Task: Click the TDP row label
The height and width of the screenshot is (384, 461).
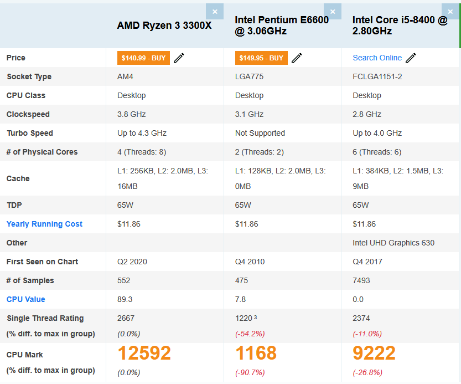Action: pyautogui.click(x=14, y=205)
